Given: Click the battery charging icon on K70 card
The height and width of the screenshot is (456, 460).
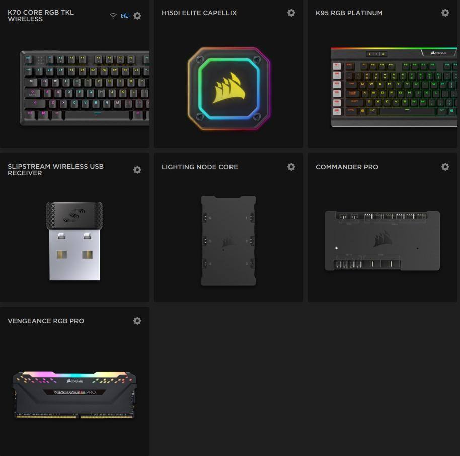Looking at the screenshot, I should point(125,16).
